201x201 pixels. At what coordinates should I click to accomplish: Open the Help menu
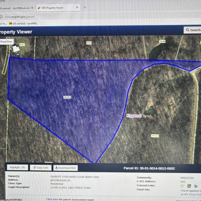pyautogui.click(x=3, y=1)
